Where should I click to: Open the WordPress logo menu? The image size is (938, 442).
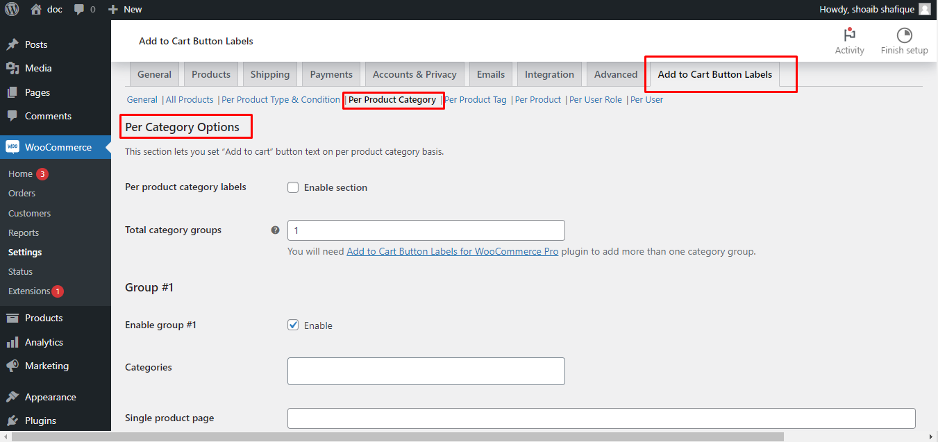(12, 9)
